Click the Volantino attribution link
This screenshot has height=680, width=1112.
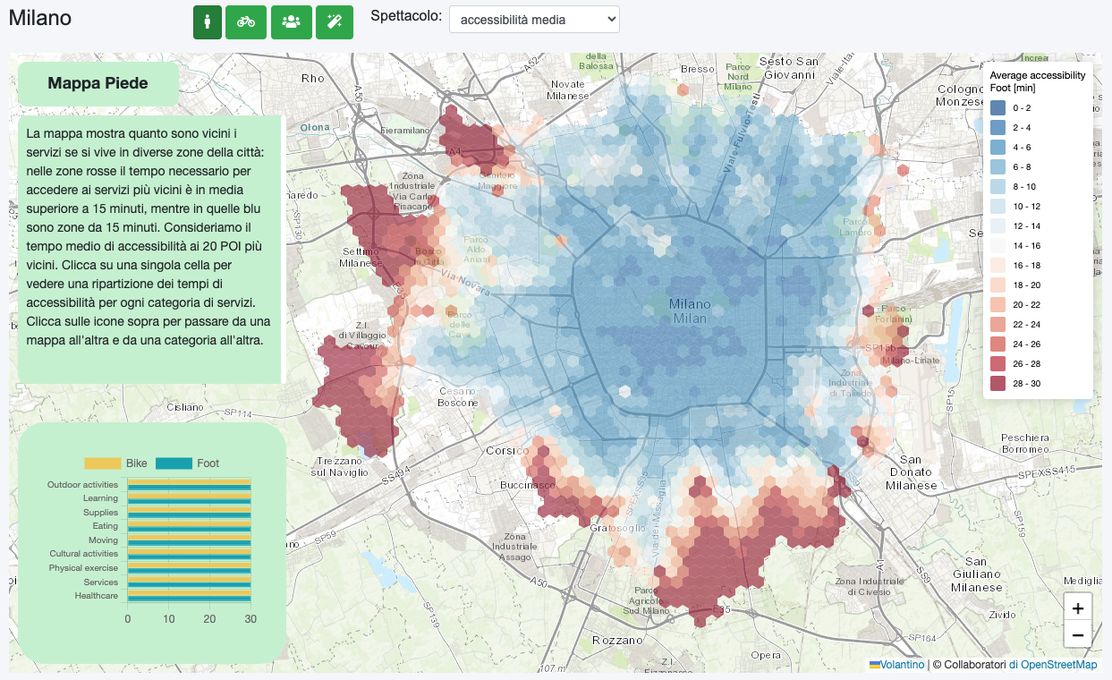[901, 665]
